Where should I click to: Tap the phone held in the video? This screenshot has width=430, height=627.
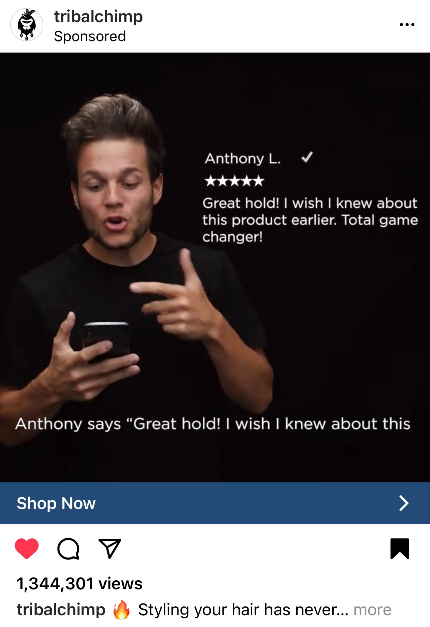107,341
